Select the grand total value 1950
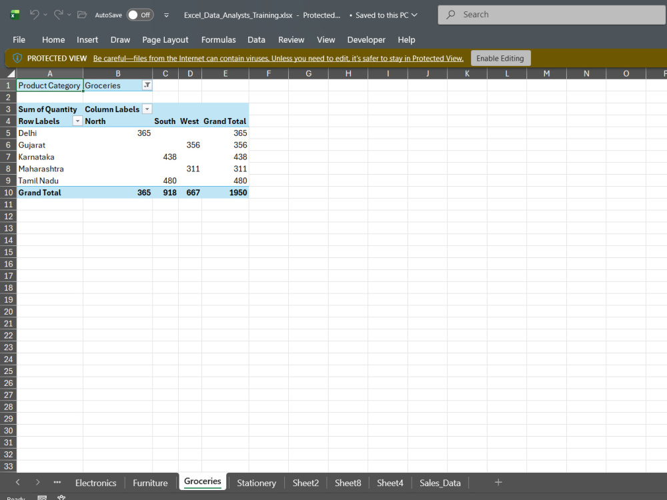This screenshot has width=667, height=500. tap(225, 193)
